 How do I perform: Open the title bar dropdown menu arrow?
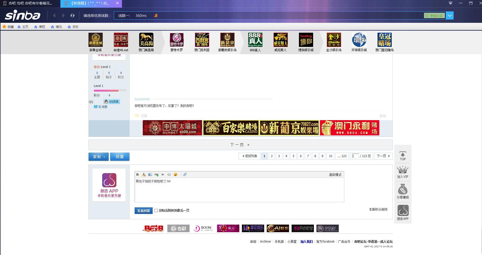(451, 3)
